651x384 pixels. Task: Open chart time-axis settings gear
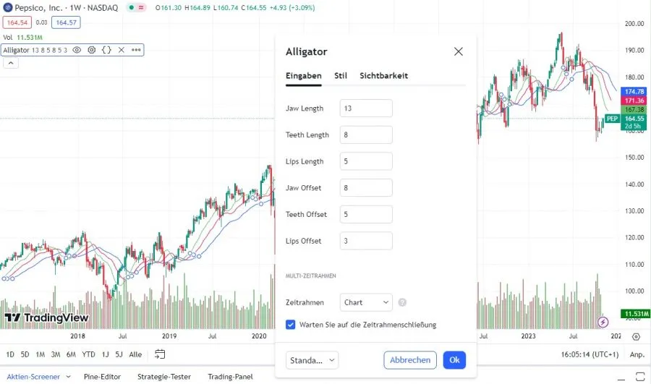(636, 337)
